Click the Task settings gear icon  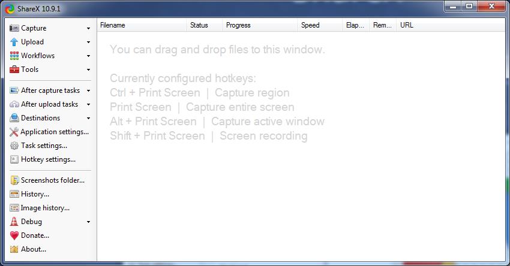pyautogui.click(x=14, y=146)
